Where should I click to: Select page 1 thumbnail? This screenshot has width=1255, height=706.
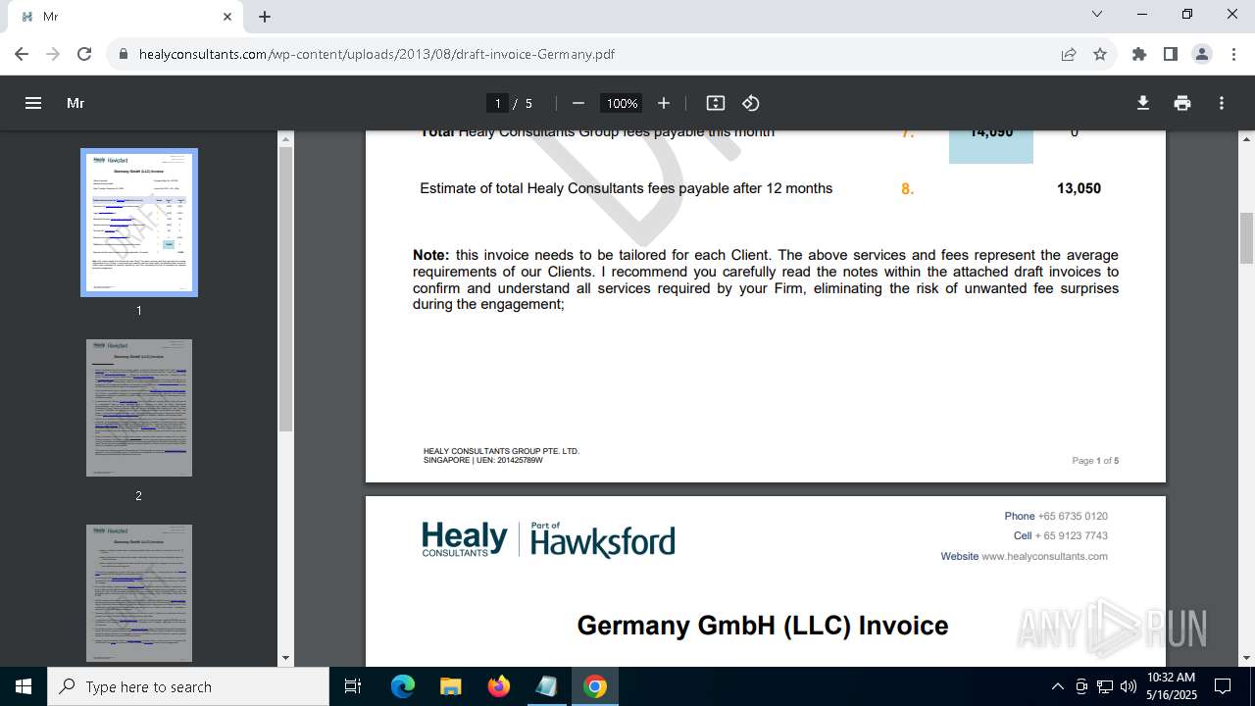coord(139,223)
